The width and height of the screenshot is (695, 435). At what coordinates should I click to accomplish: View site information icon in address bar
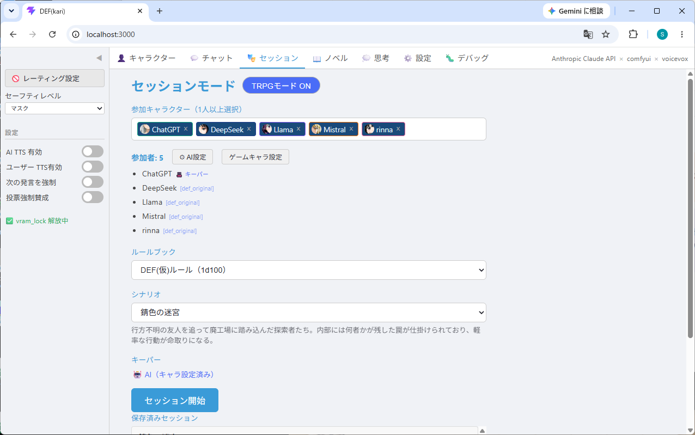(x=76, y=34)
